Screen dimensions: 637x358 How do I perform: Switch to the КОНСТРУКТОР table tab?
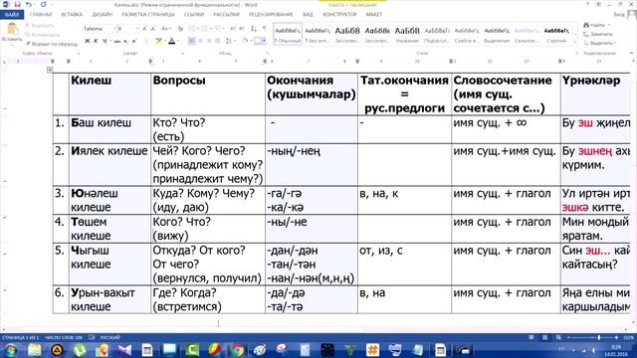coord(339,15)
